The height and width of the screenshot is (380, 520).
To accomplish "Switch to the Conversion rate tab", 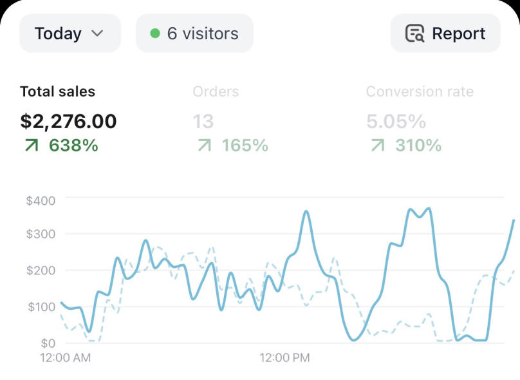I will pyautogui.click(x=420, y=91).
